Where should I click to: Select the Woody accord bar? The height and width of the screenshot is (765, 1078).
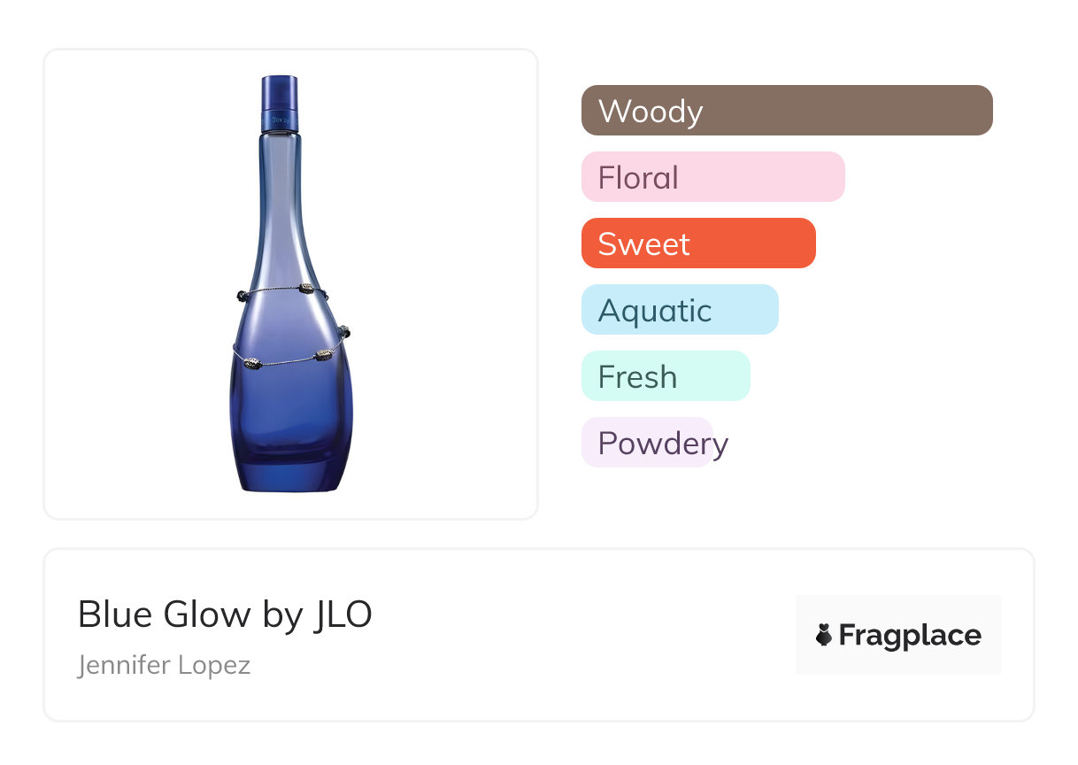[787, 111]
